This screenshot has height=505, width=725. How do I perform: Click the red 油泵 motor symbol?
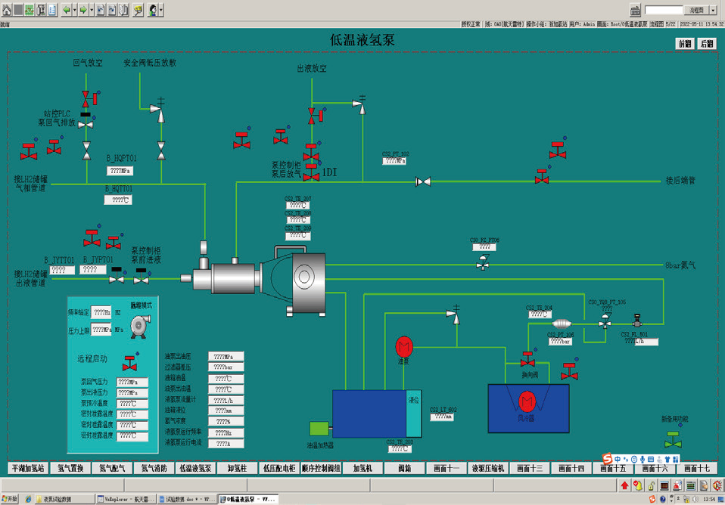point(404,346)
